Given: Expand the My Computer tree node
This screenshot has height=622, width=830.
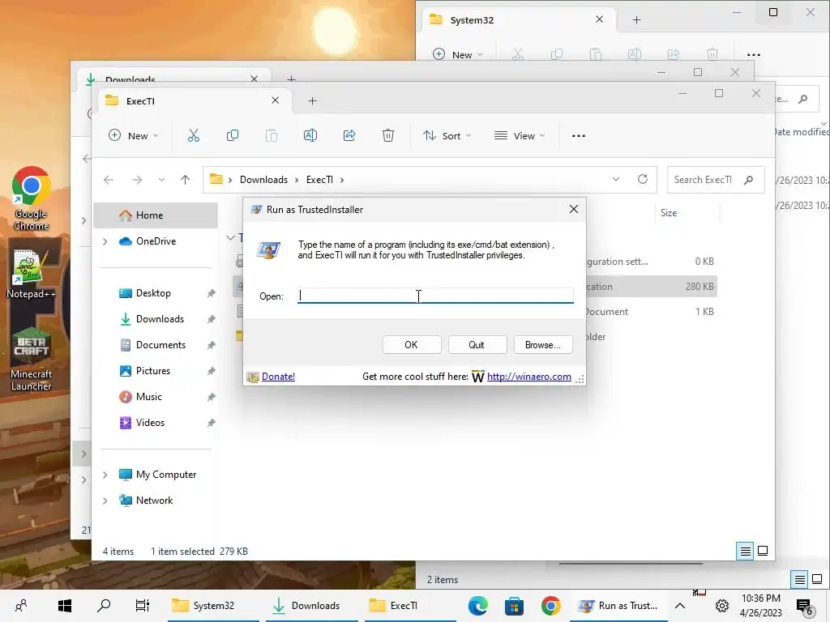Looking at the screenshot, I should [x=105, y=475].
